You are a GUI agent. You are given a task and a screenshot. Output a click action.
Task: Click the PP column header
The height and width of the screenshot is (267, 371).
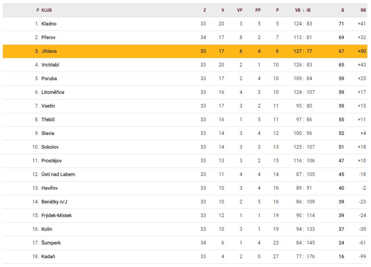pyautogui.click(x=258, y=10)
